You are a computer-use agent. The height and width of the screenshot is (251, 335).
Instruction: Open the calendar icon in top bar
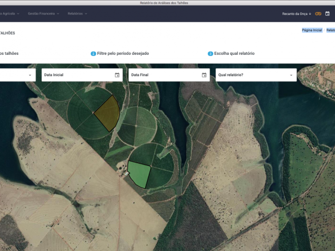click(327, 13)
